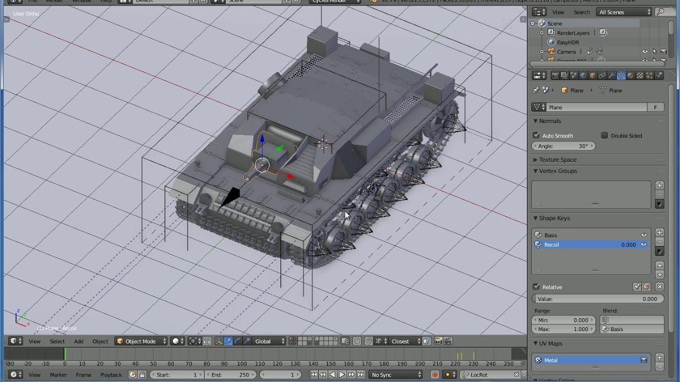Open the viewport shading mode dropdown
Viewport: 680px width, 382px height.
click(x=178, y=341)
